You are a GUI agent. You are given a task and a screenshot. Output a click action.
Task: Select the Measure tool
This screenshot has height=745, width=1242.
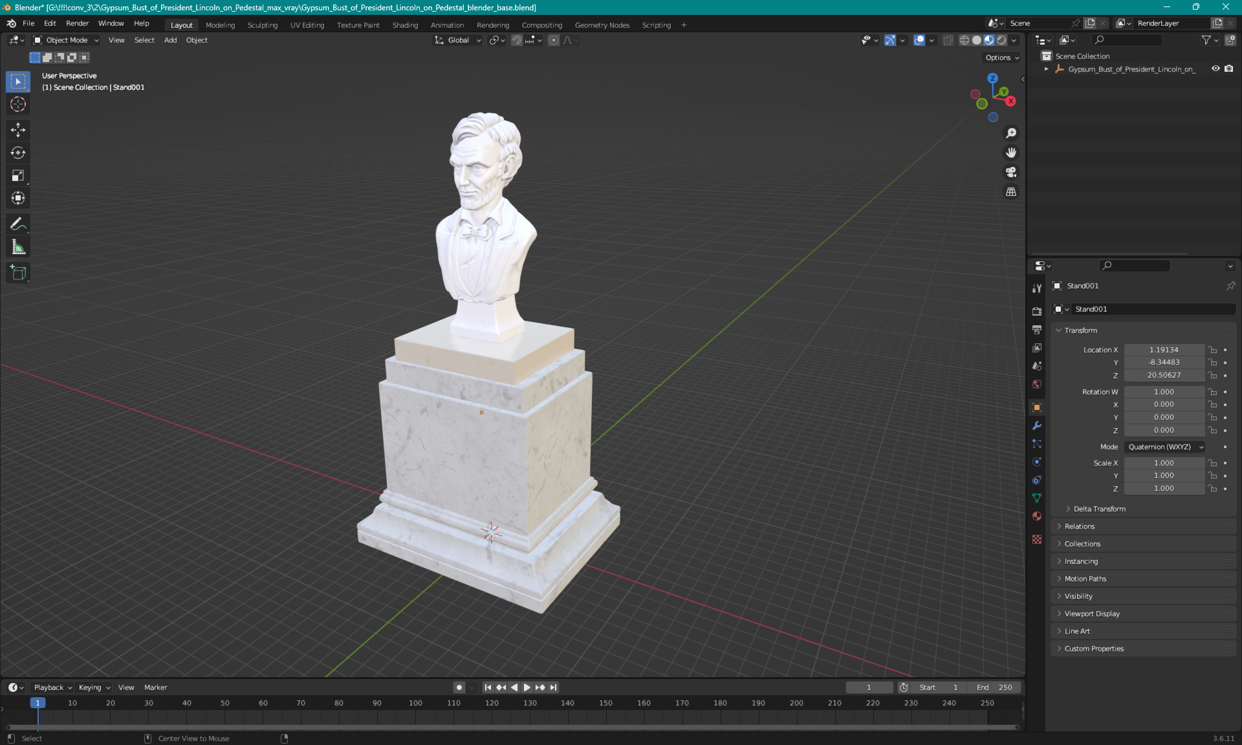click(x=18, y=247)
